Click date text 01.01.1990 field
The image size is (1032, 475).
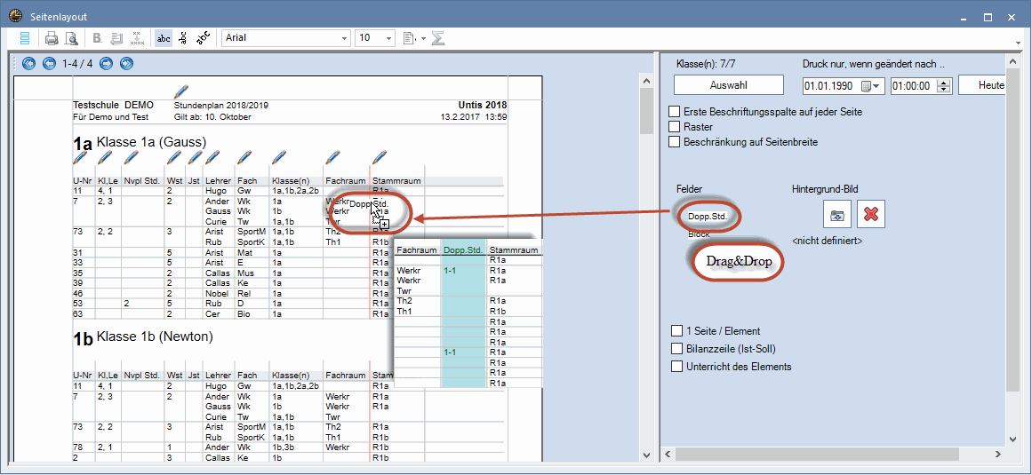click(830, 85)
